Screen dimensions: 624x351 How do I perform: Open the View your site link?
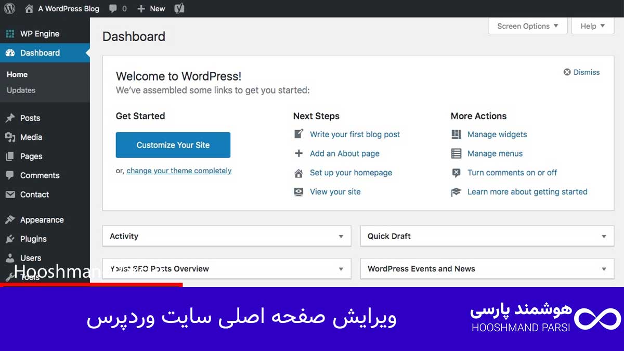coord(335,192)
